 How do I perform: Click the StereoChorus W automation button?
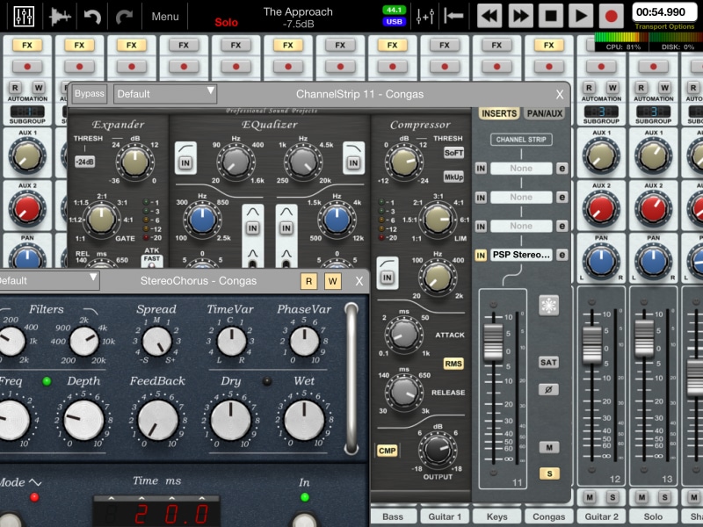tap(332, 281)
